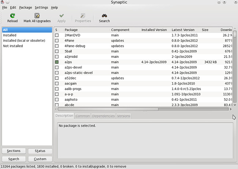Open the File menu

point(4,7)
